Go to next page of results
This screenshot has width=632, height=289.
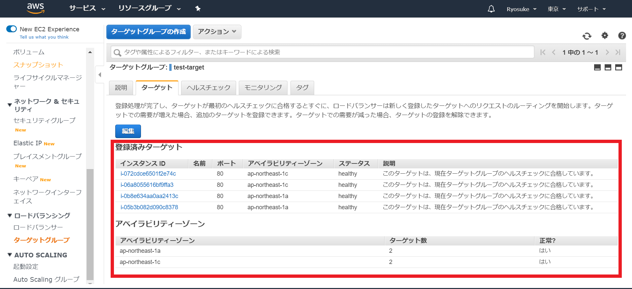[607, 52]
